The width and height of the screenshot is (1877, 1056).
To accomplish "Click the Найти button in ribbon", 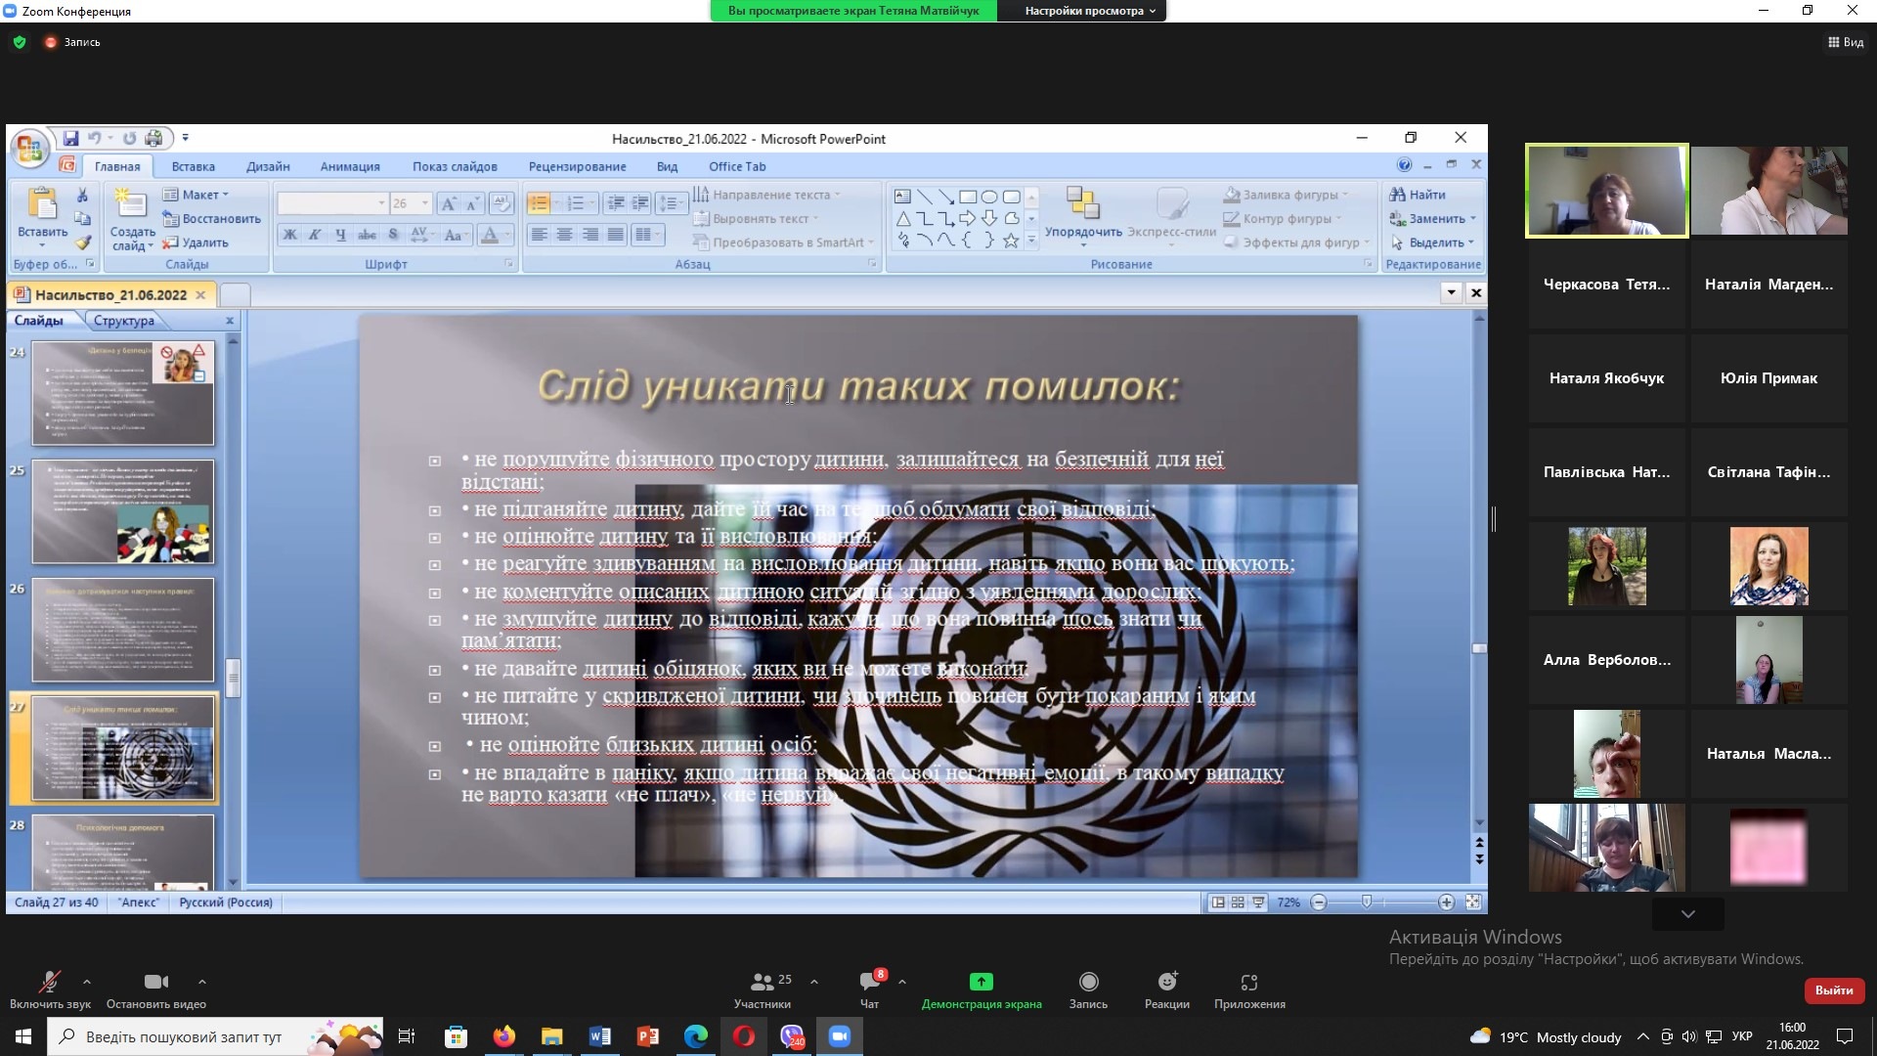I will tap(1419, 195).
